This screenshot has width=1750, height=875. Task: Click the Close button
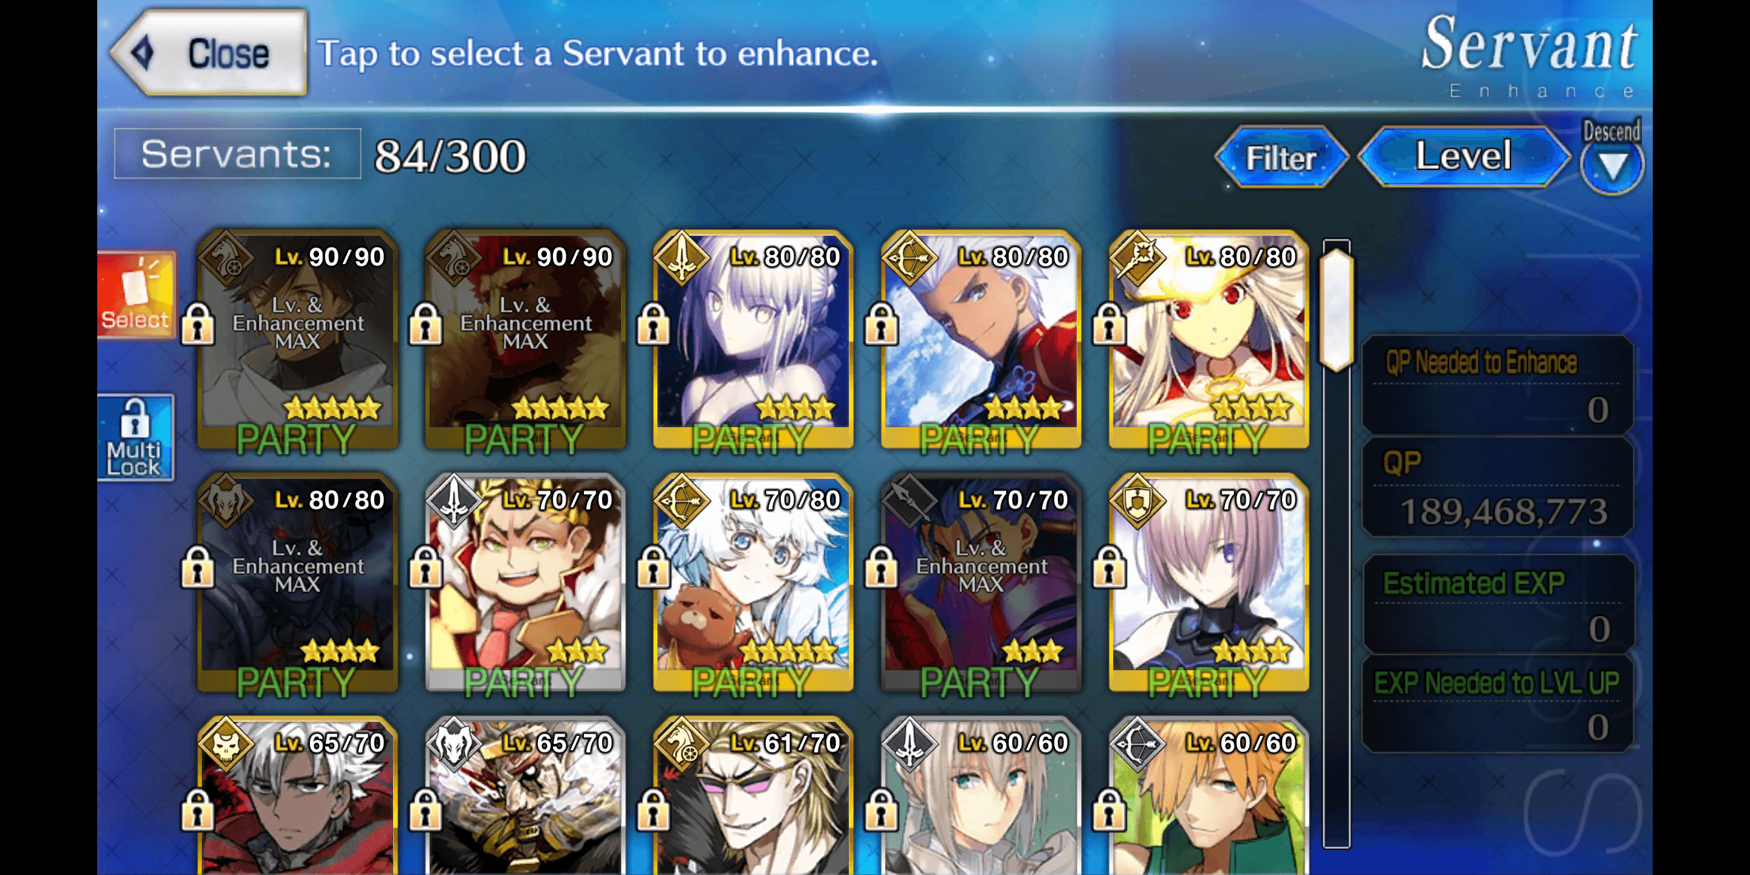(209, 52)
